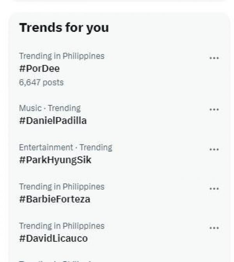
Task: Click the "Music · Trending" category label
Action: pyautogui.click(x=50, y=108)
